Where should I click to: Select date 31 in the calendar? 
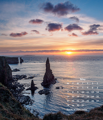coord(83,105)
